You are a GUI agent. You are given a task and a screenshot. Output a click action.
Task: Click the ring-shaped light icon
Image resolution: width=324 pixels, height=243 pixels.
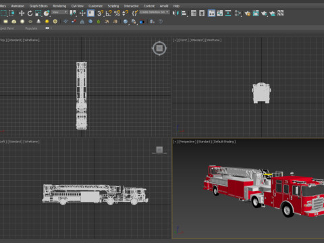pyautogui.click(x=55, y=22)
